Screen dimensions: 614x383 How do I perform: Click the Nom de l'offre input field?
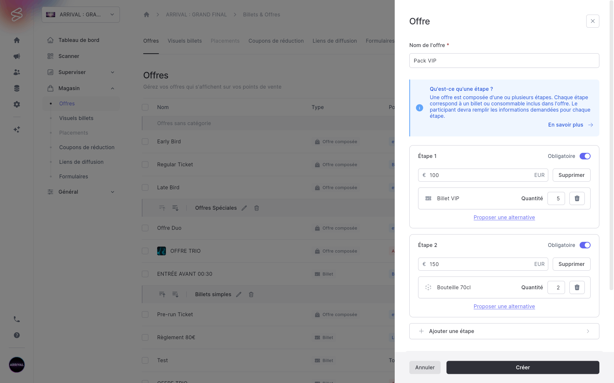click(504, 61)
